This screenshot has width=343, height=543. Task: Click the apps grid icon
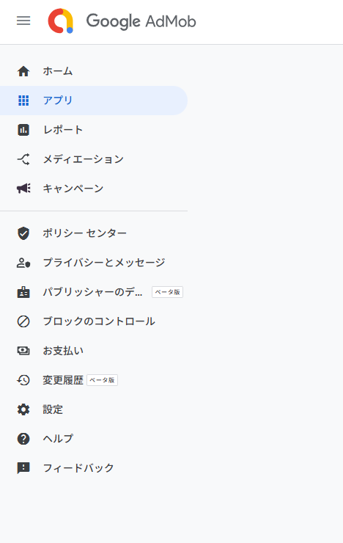coord(23,101)
